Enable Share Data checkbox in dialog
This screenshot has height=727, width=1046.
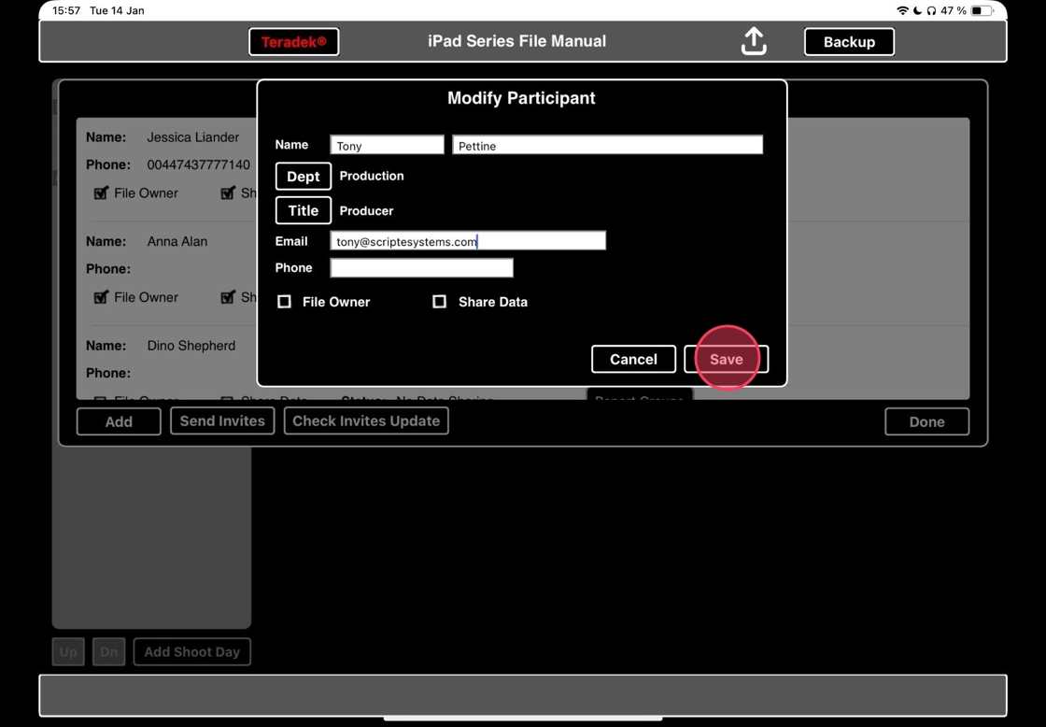click(440, 302)
